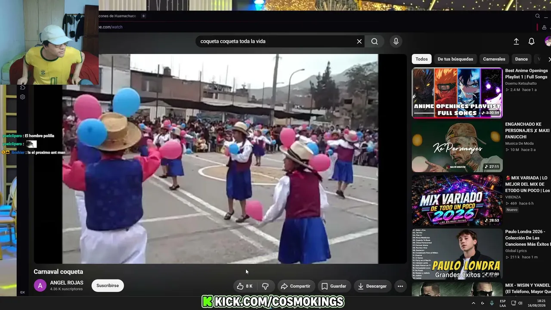
Task: Open the sidebar extensions puzzle icon
Action: (x=23, y=87)
